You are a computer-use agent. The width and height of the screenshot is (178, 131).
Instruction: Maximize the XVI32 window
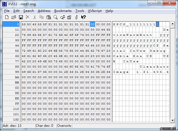(x=159, y=3)
